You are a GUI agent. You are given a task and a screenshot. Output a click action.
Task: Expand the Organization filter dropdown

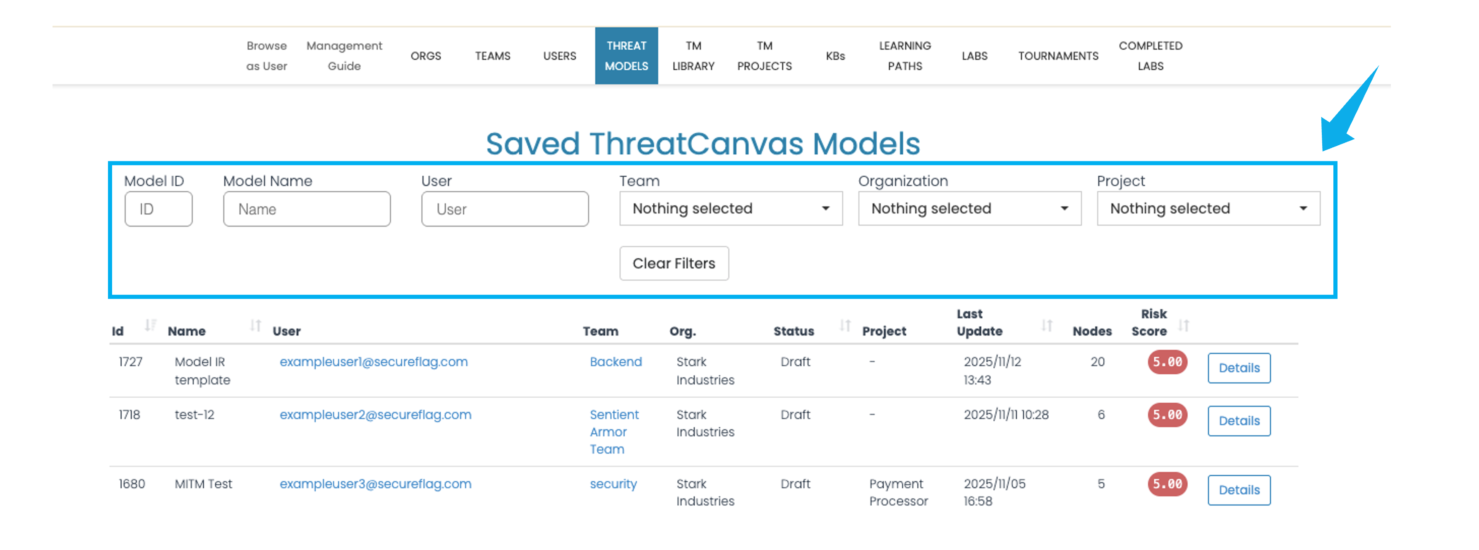969,209
